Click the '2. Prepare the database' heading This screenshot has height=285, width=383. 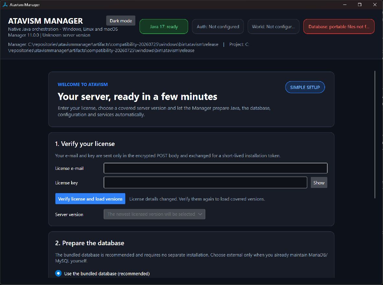(90, 243)
